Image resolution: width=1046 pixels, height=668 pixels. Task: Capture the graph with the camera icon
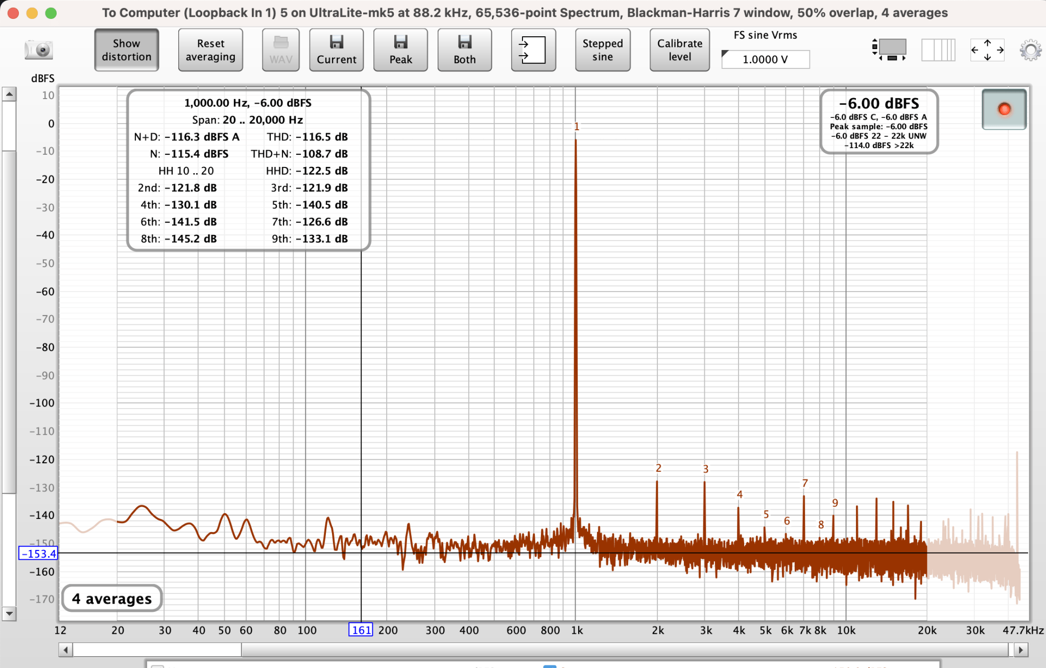point(39,50)
